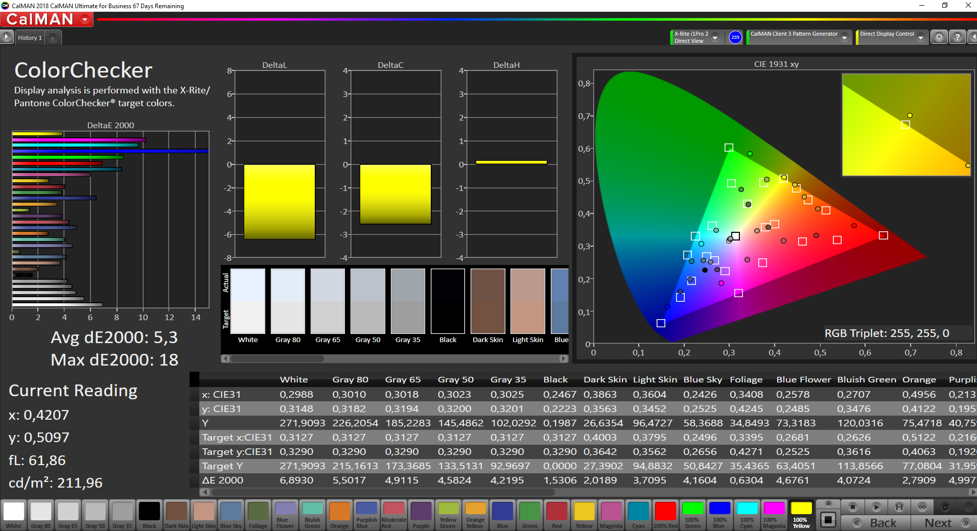Click the large black square pattern button
Viewport: 977px width, 531px height.
(x=828, y=520)
